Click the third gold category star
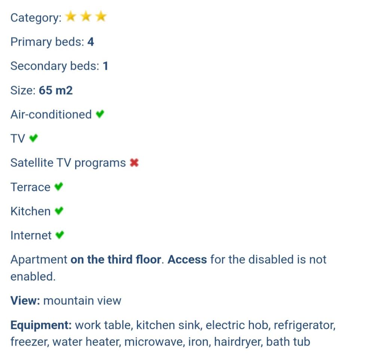Image resolution: width=383 pixels, height=355 pixels. coord(101,17)
